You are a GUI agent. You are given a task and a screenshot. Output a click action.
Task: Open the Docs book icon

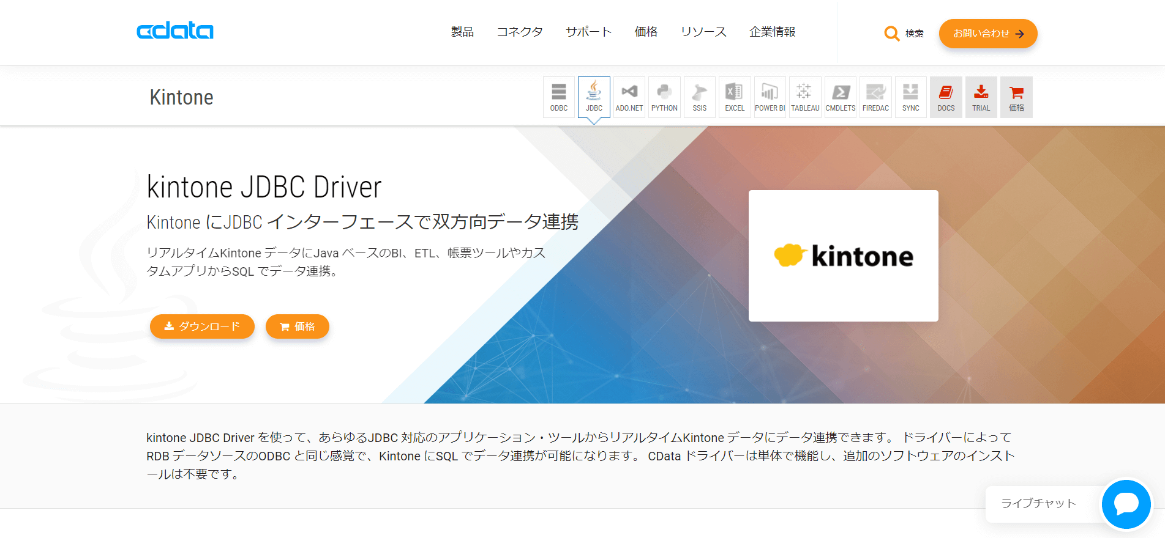pyautogui.click(x=946, y=97)
